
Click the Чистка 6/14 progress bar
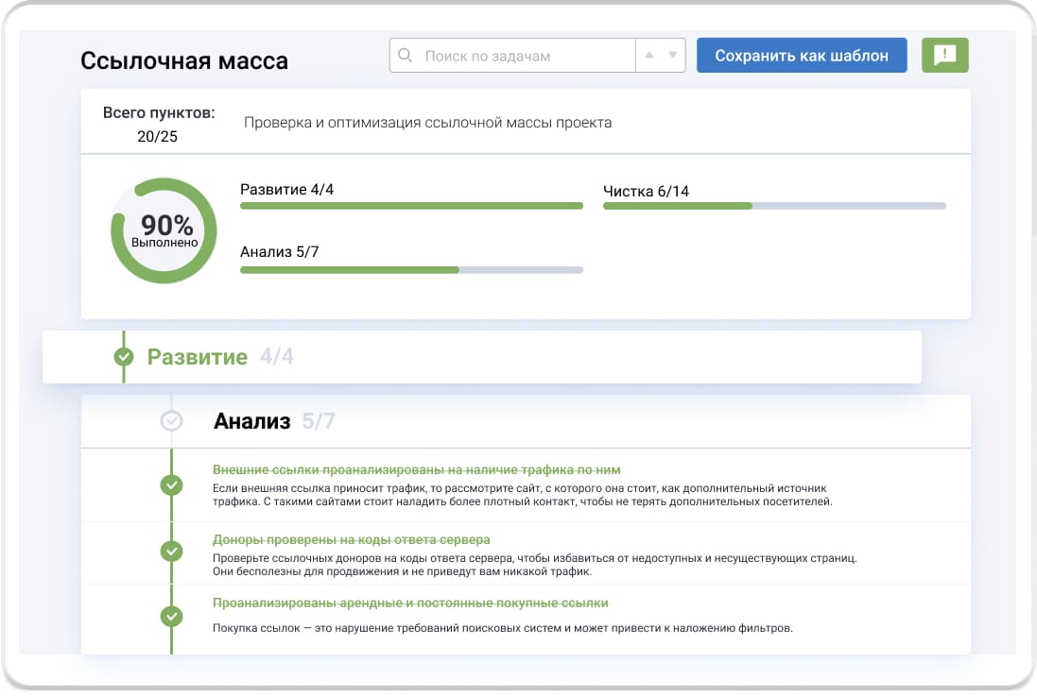coord(774,205)
